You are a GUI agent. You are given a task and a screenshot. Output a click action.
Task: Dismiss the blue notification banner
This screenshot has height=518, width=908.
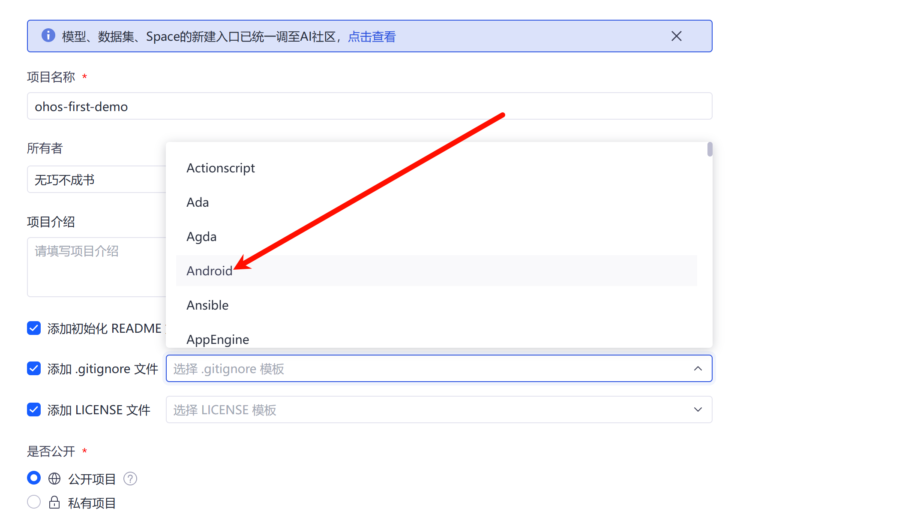click(x=676, y=36)
